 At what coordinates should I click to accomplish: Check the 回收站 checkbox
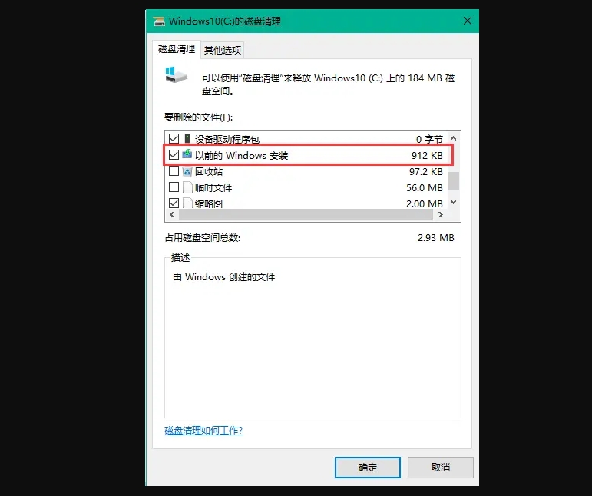click(x=174, y=171)
